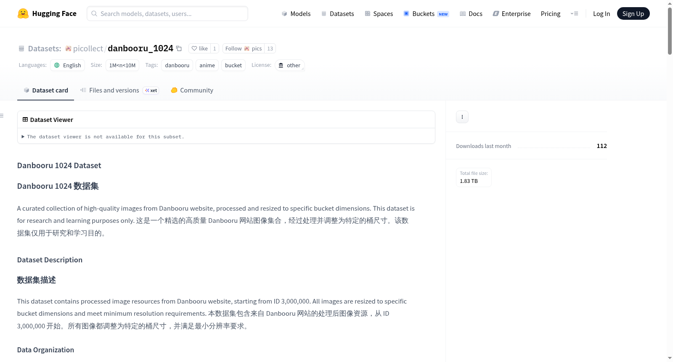
Task: Click the Danbooru 1024 Dataset heading
Action: tap(59, 166)
